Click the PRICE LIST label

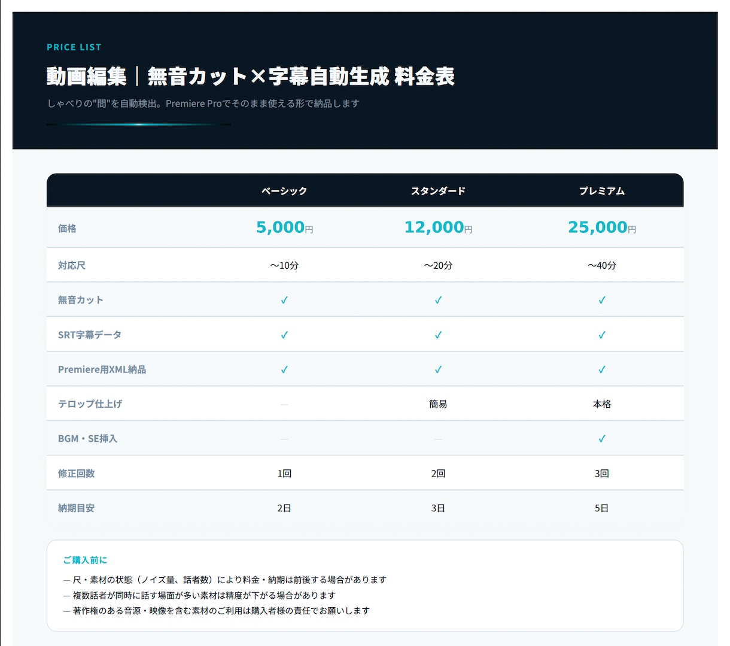click(x=74, y=47)
